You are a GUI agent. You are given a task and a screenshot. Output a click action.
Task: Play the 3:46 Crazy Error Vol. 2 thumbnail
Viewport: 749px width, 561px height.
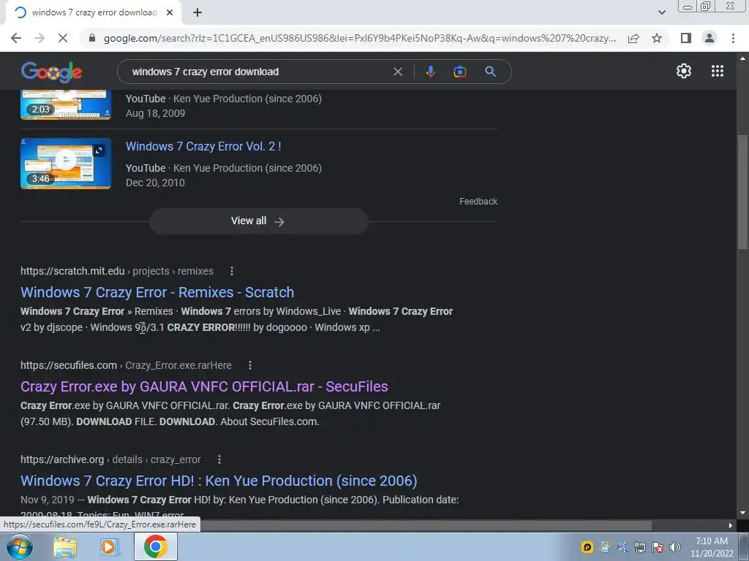66,164
